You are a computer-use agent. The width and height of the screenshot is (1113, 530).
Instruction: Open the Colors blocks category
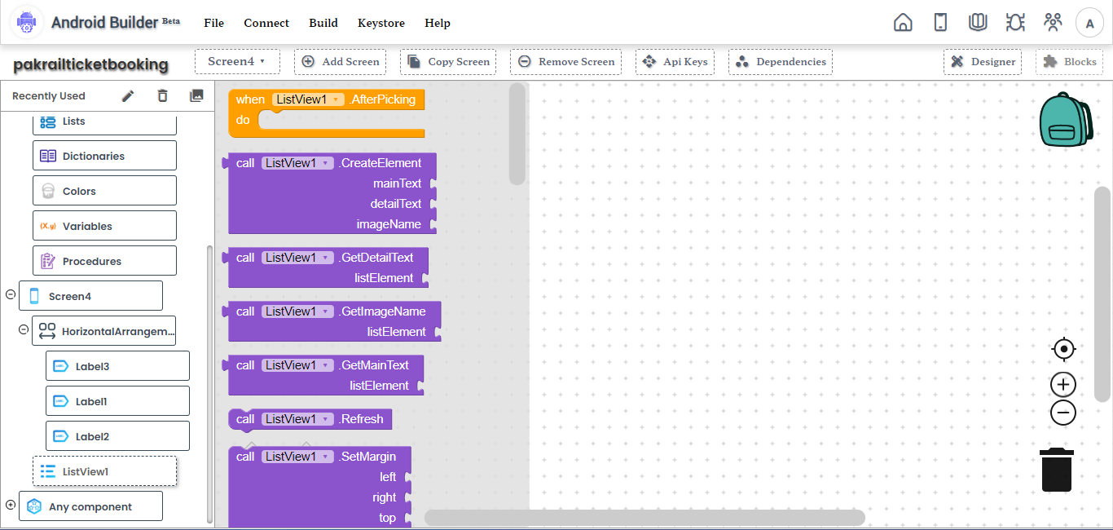pos(103,190)
